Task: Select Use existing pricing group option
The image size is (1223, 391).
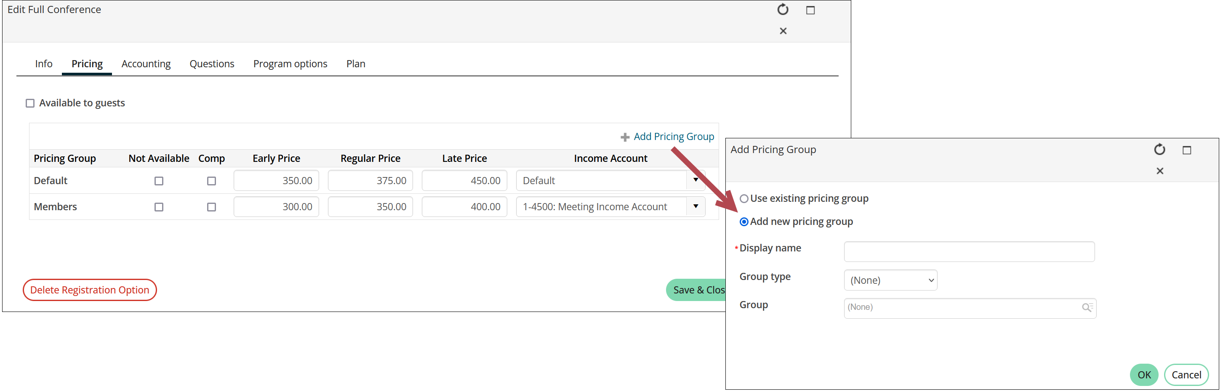Action: click(x=744, y=198)
